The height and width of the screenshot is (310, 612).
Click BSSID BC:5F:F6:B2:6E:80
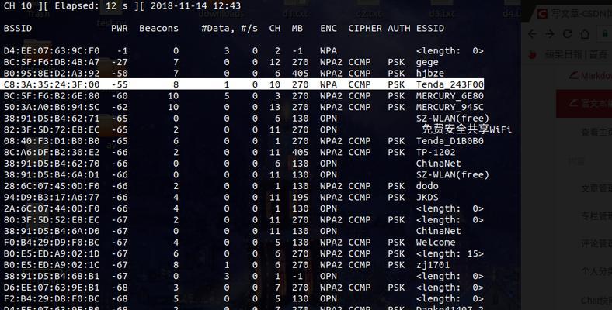tap(51, 96)
